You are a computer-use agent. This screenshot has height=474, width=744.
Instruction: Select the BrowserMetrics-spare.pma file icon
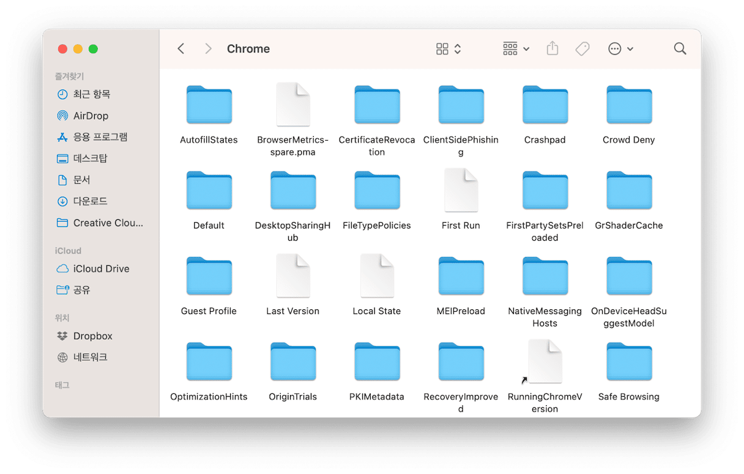coord(293,105)
